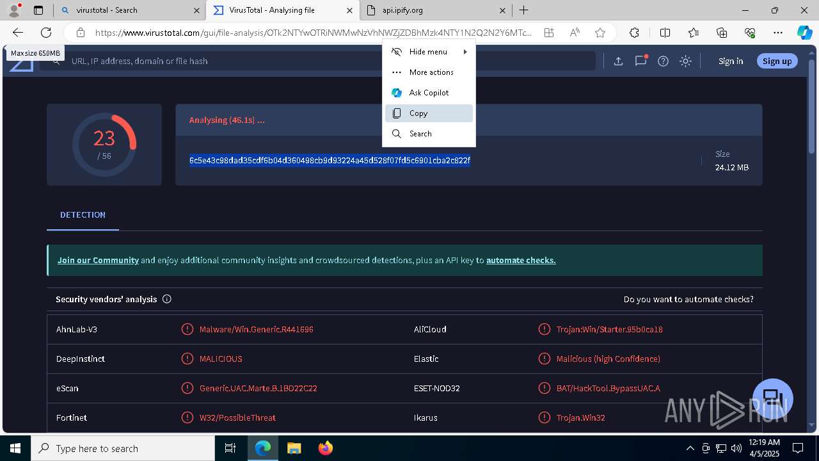Launch Firefox from the taskbar
The height and width of the screenshot is (461, 819).
pos(325,448)
